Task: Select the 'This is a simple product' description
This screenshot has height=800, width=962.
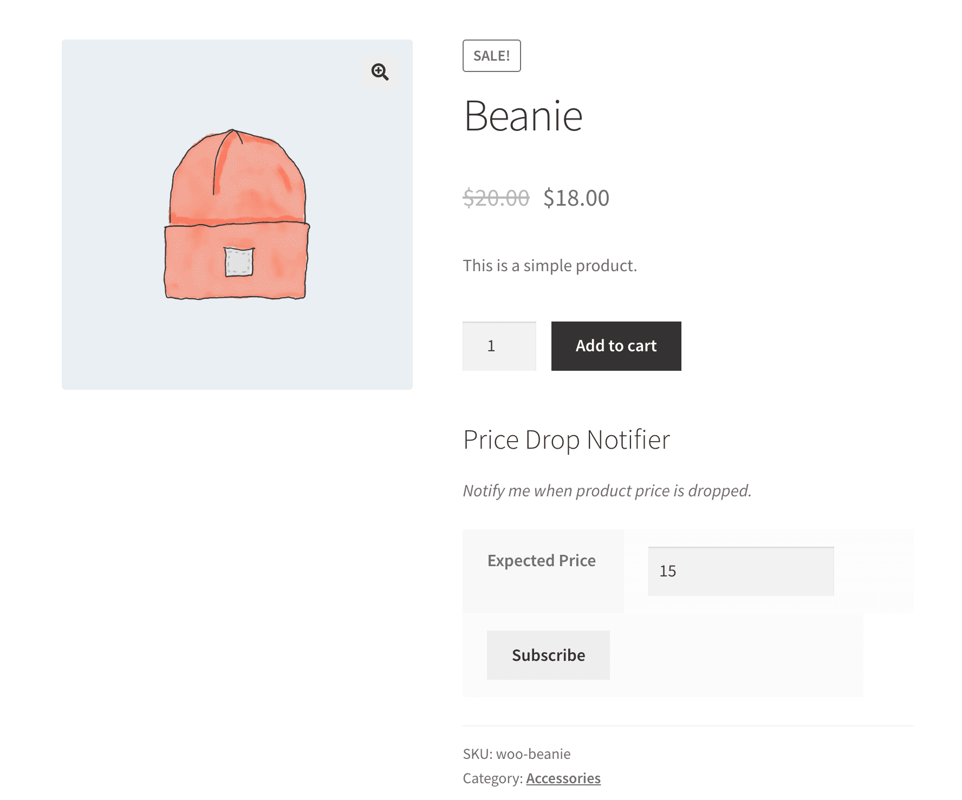Action: point(550,266)
